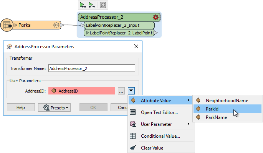Image resolution: width=263 pixels, height=153 pixels.
Task: Click the Inspect cached features magnifier icon
Action: point(103,5)
